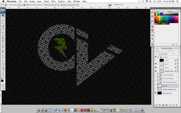This screenshot has height=113, width=181.
Task: Open the Filter menu
Action: (53, 2)
